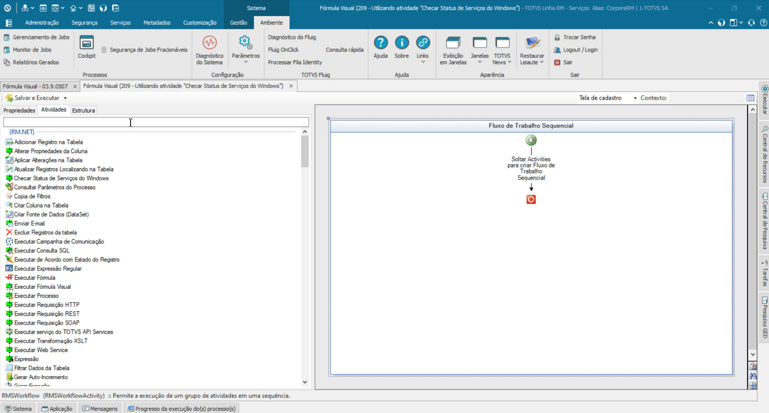Open the Segurança menu
Viewport: 769px width, 413px height.
pos(84,23)
